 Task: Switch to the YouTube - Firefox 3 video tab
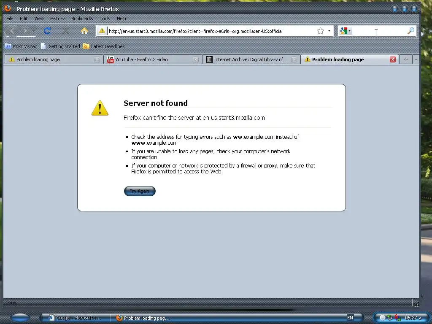point(152,59)
